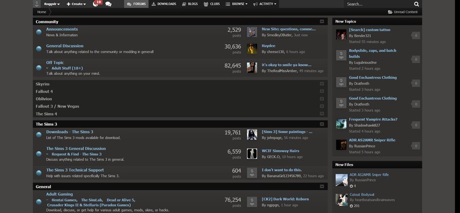Open user profile Drathreth under first Enchantress topic

click(x=362, y=84)
